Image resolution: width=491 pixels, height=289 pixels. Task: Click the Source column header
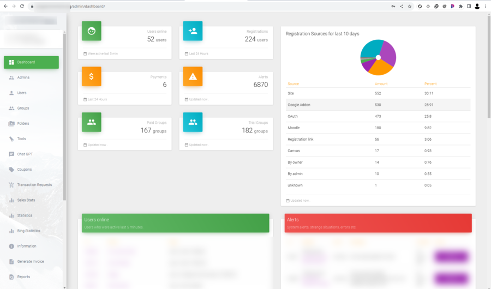coord(293,84)
